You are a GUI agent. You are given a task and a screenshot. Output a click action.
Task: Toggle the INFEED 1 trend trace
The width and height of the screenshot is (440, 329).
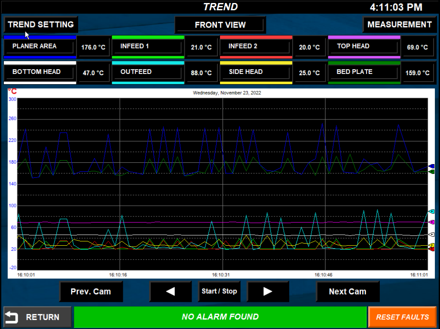(148, 46)
